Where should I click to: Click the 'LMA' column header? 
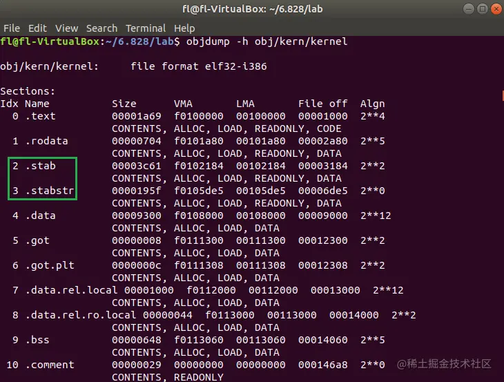coord(245,104)
